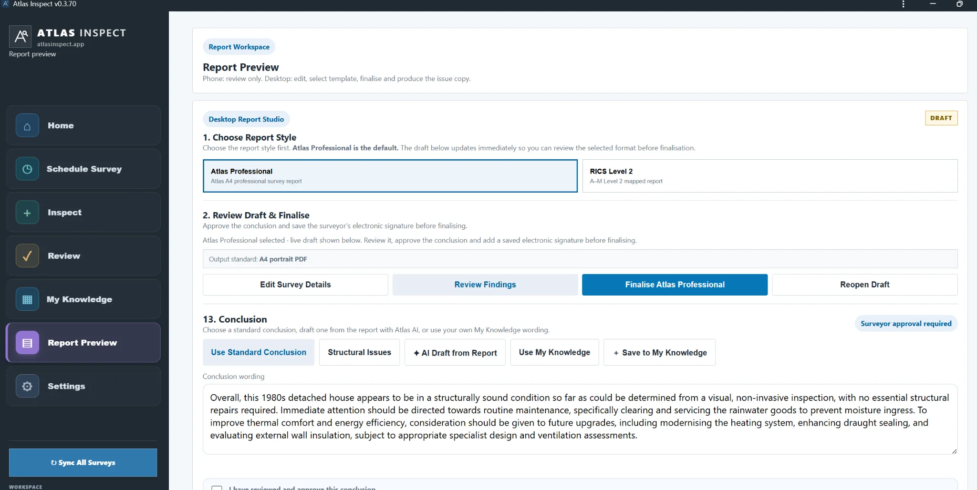Click the Desktop Report Studio badge
The width and height of the screenshot is (977, 490).
246,119
